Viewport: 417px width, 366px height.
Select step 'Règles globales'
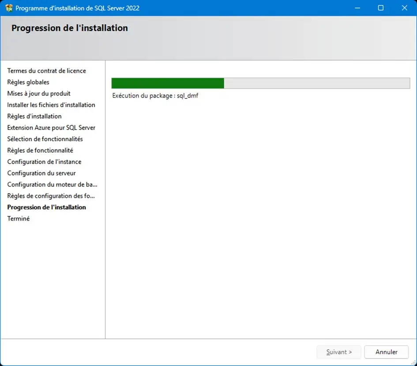[28, 82]
